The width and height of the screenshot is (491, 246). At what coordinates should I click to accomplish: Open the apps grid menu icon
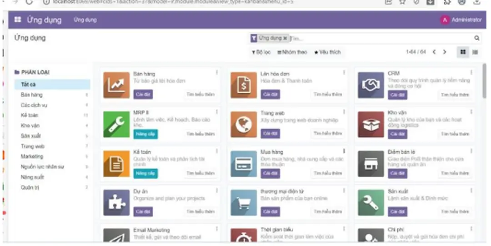(x=18, y=20)
